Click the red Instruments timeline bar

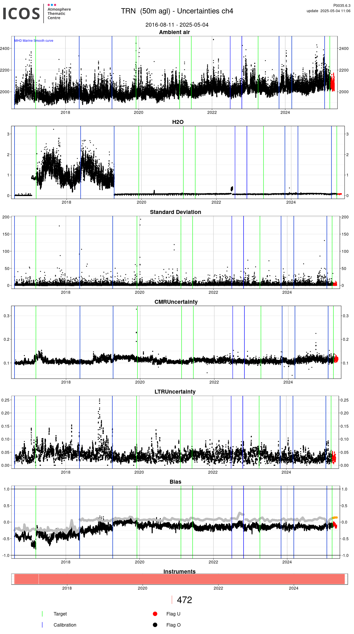tap(180, 579)
